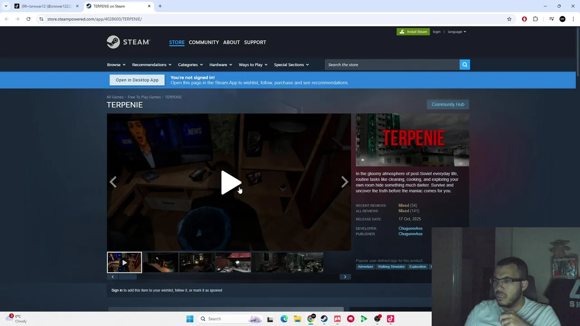Open the TikTok taskbar icon

pyautogui.click(x=391, y=319)
